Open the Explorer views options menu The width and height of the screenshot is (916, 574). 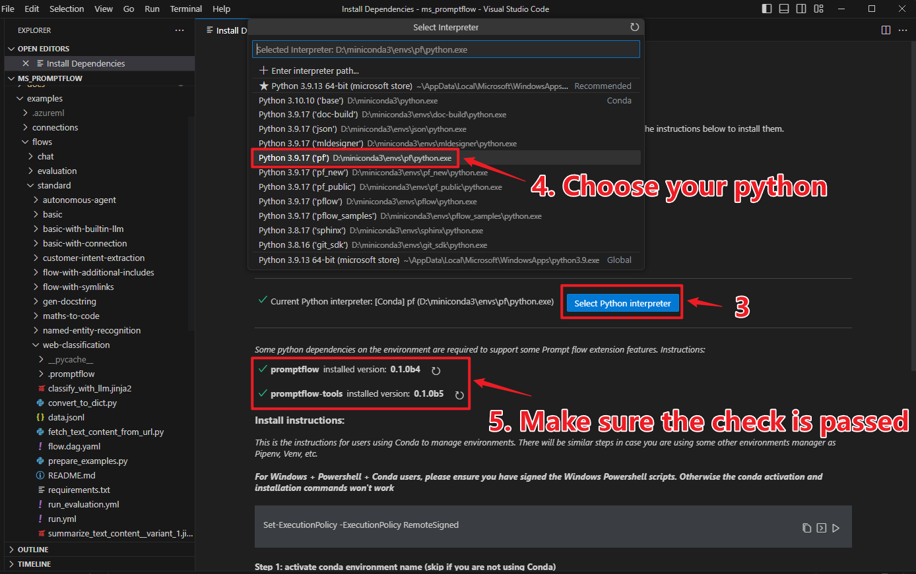pos(180,30)
